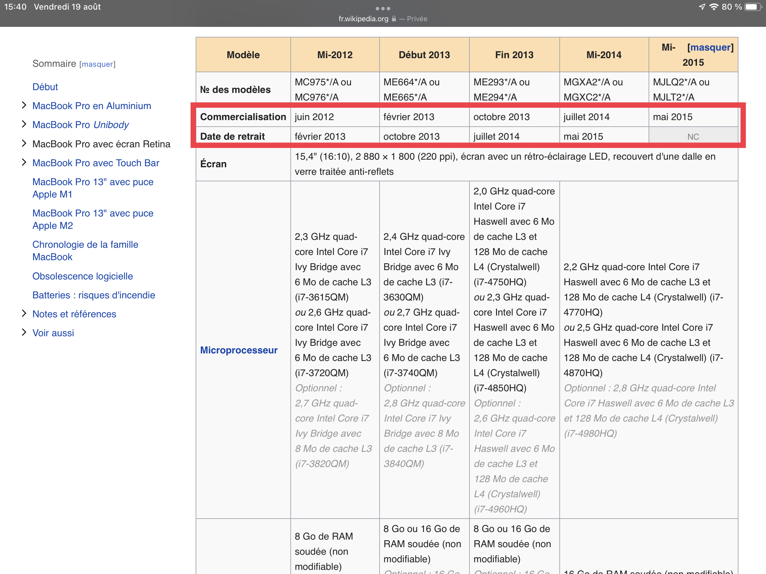Open the Microprocesseur link

pyautogui.click(x=239, y=350)
